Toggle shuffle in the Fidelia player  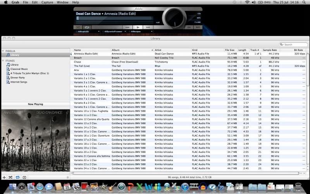pos(78,27)
